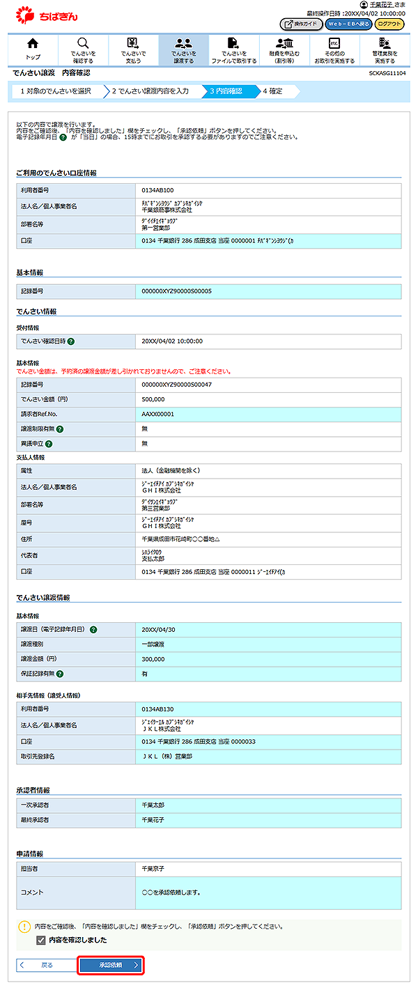Click help icon next to 異議申立
This screenshot has height=990, width=418.
click(49, 443)
